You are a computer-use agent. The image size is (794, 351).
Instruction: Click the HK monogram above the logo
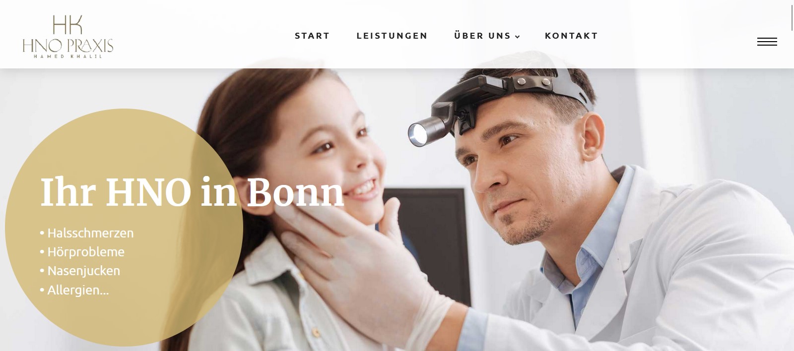pos(67,25)
